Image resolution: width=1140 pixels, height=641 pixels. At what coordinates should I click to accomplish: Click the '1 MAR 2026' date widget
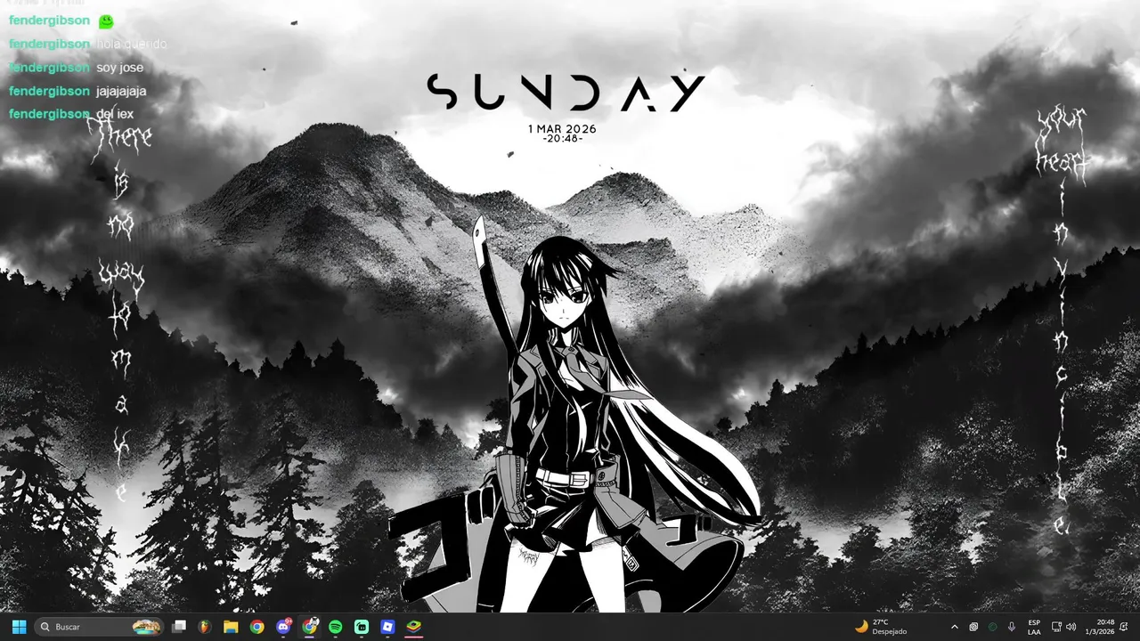(x=562, y=128)
